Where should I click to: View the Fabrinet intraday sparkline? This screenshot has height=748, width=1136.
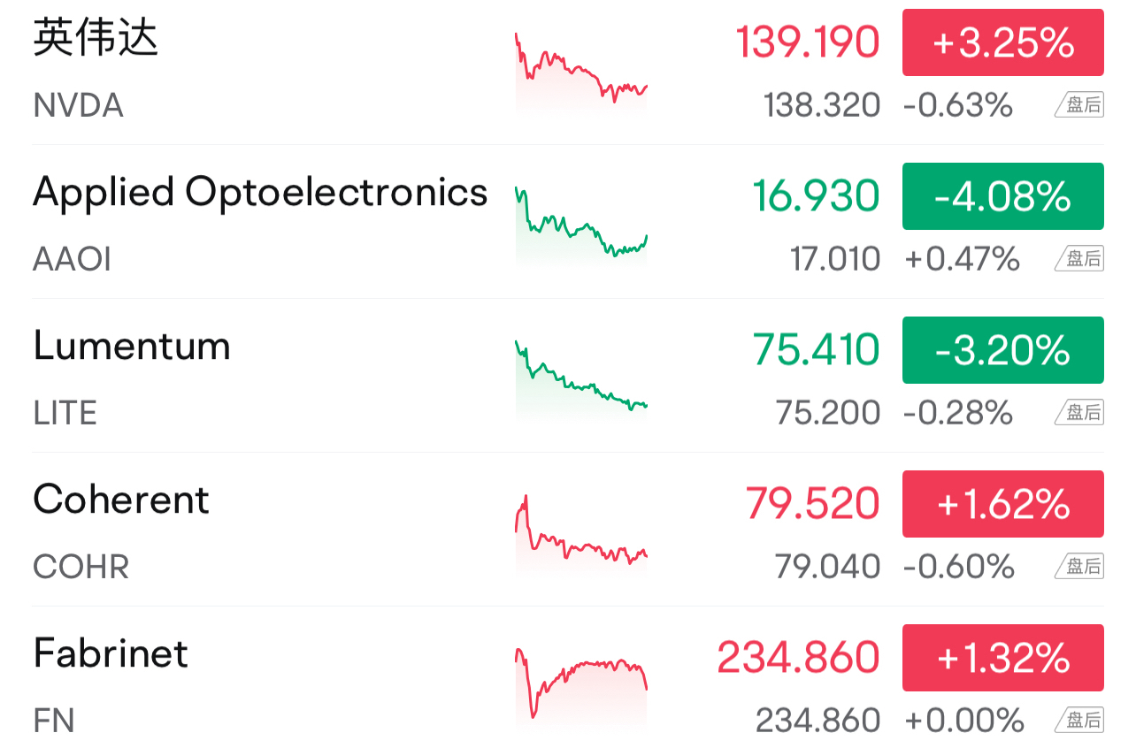pyautogui.click(x=581, y=686)
